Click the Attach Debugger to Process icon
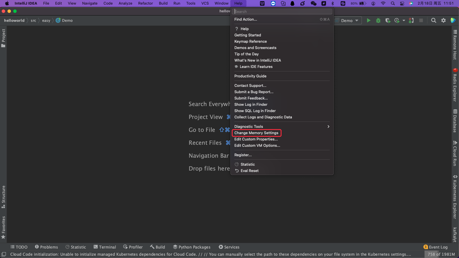Screen dimensions: 459x258 tap(411, 20)
